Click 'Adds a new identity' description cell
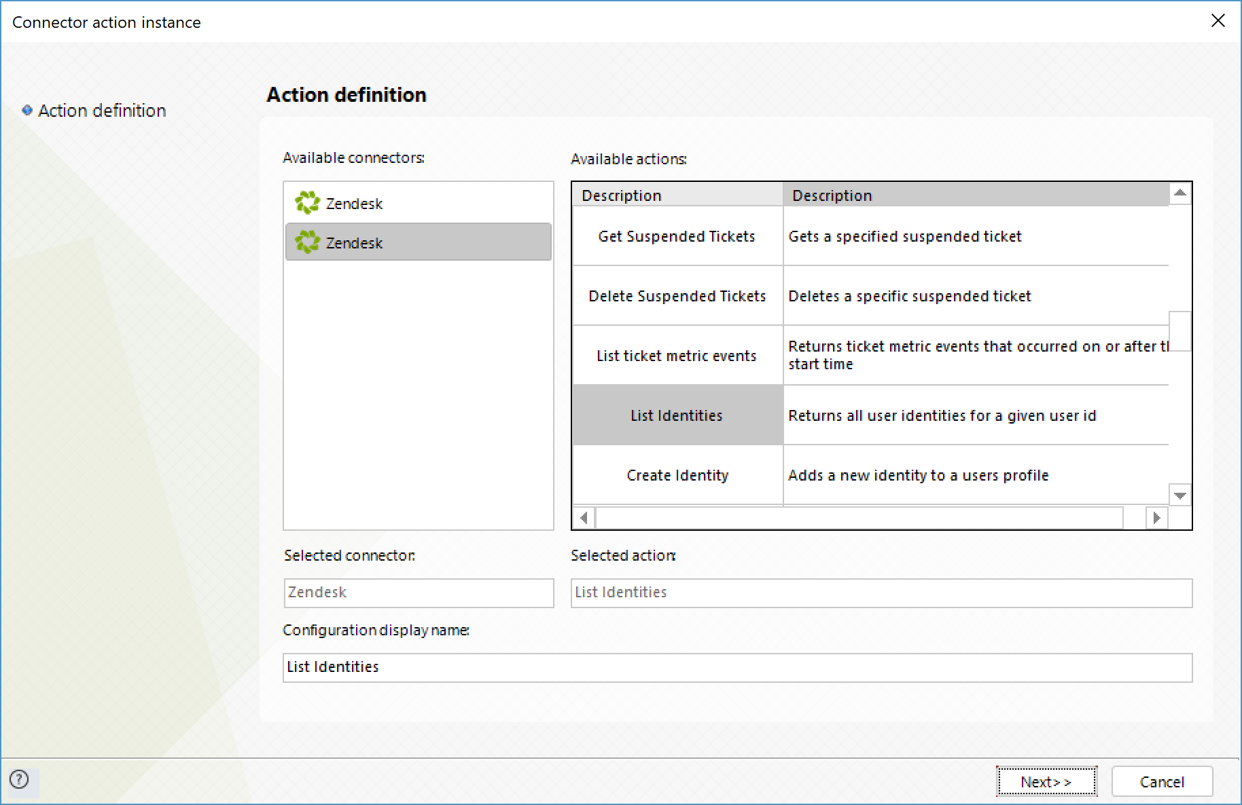 (976, 475)
